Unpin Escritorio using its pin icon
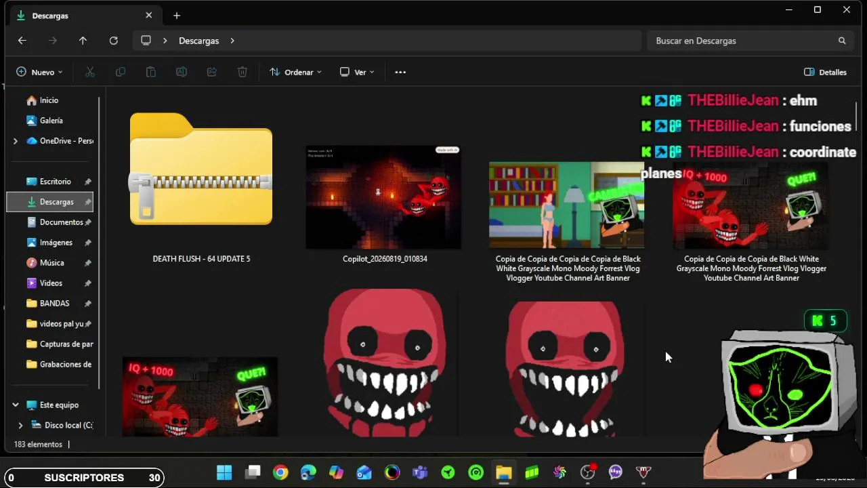 coord(88,182)
